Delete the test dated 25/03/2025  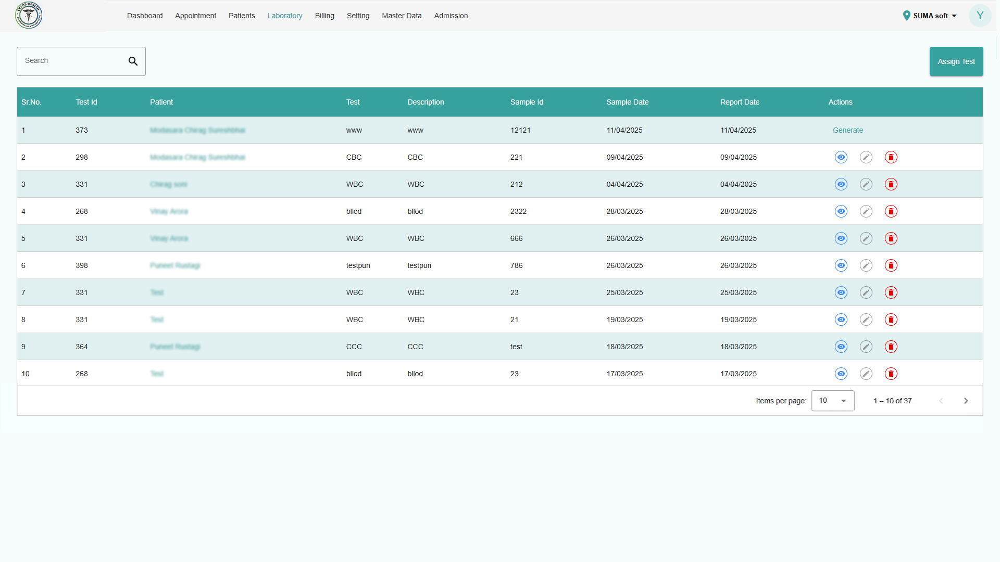pyautogui.click(x=891, y=292)
